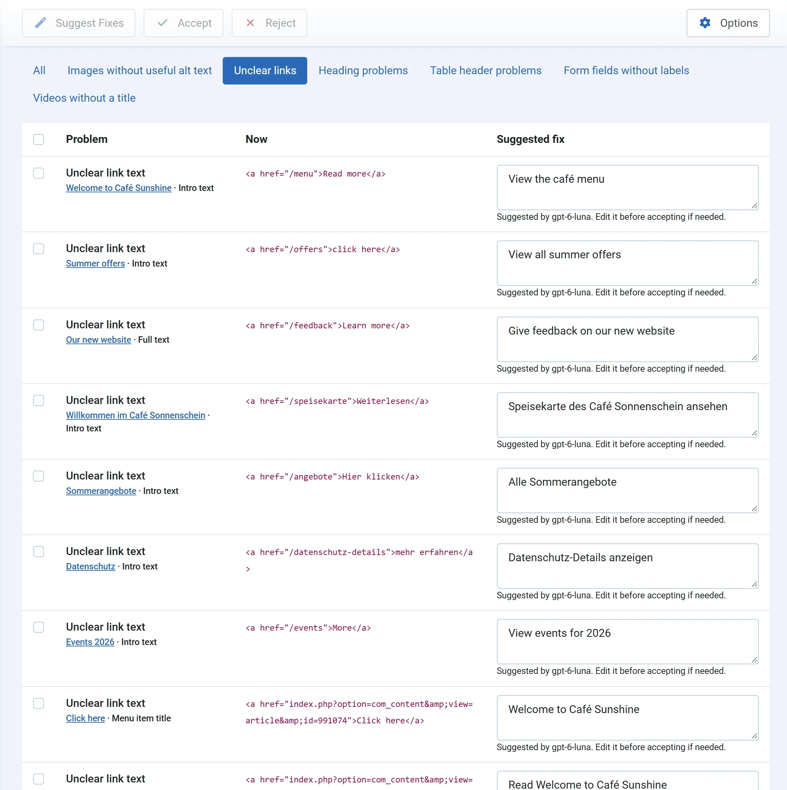The width and height of the screenshot is (787, 790).
Task: Edit the 'View all summer offers' suggestion field
Action: 628,263
